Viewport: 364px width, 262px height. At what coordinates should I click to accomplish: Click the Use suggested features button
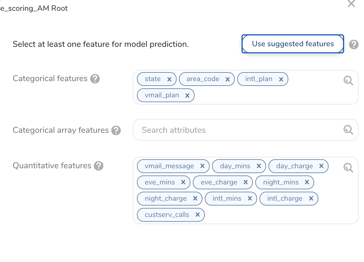pos(293,44)
